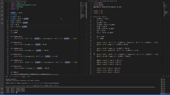The width and height of the screenshot is (170, 95).
Task: Click the lightbulb on Julia line 27
Action: coord(94,54)
